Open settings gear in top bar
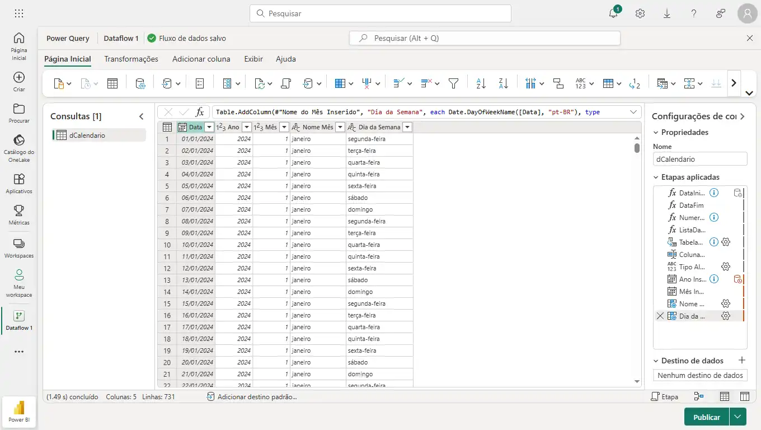 coord(640,13)
